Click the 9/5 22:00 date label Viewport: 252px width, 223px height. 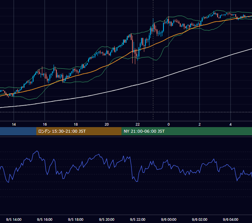point(137,219)
